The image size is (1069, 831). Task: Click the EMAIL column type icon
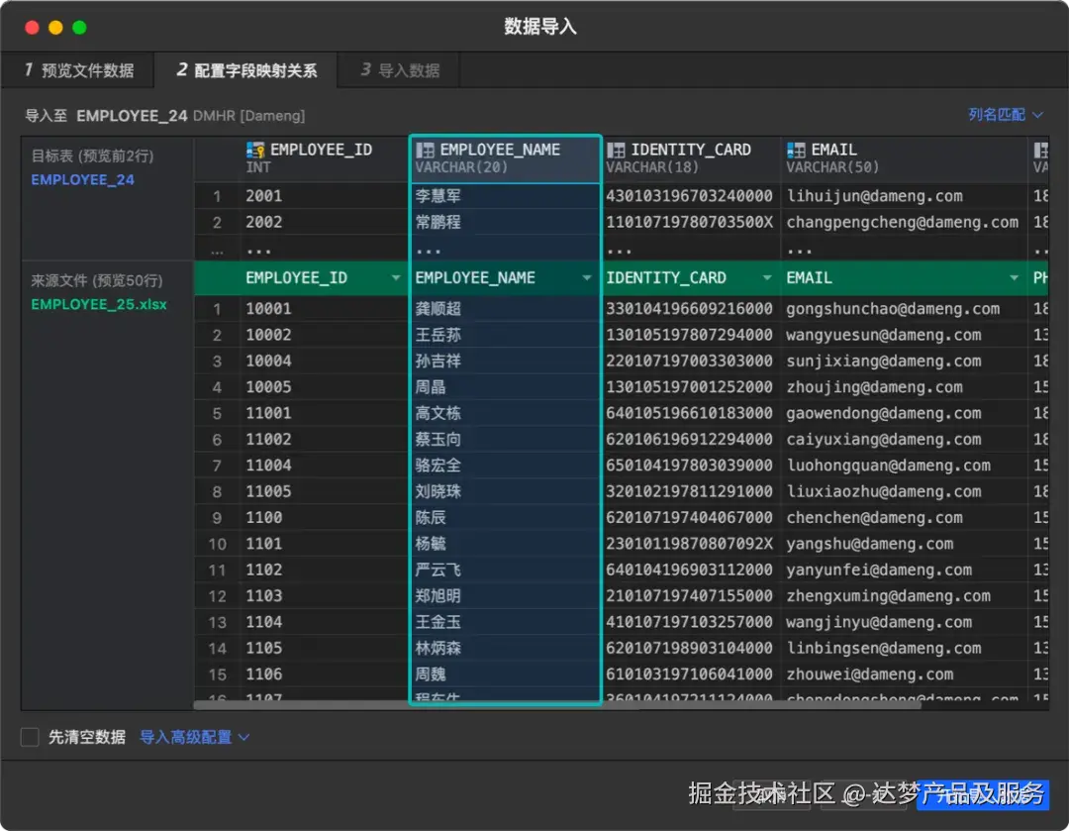796,151
